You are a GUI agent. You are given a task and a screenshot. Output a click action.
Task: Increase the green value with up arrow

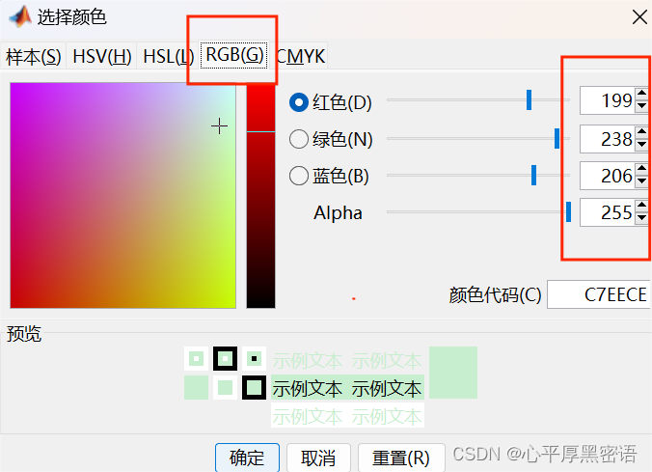click(x=641, y=131)
